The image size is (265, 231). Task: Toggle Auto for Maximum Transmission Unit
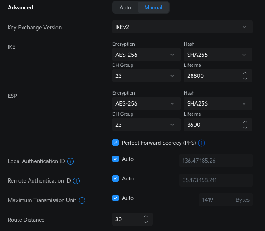(115, 198)
